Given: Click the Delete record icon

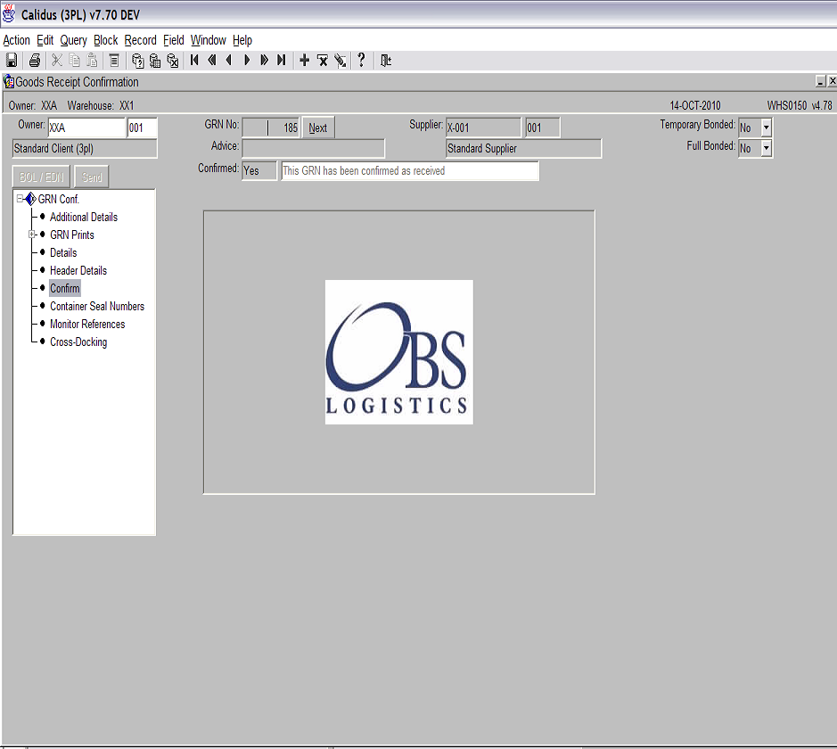Looking at the screenshot, I should tap(323, 61).
